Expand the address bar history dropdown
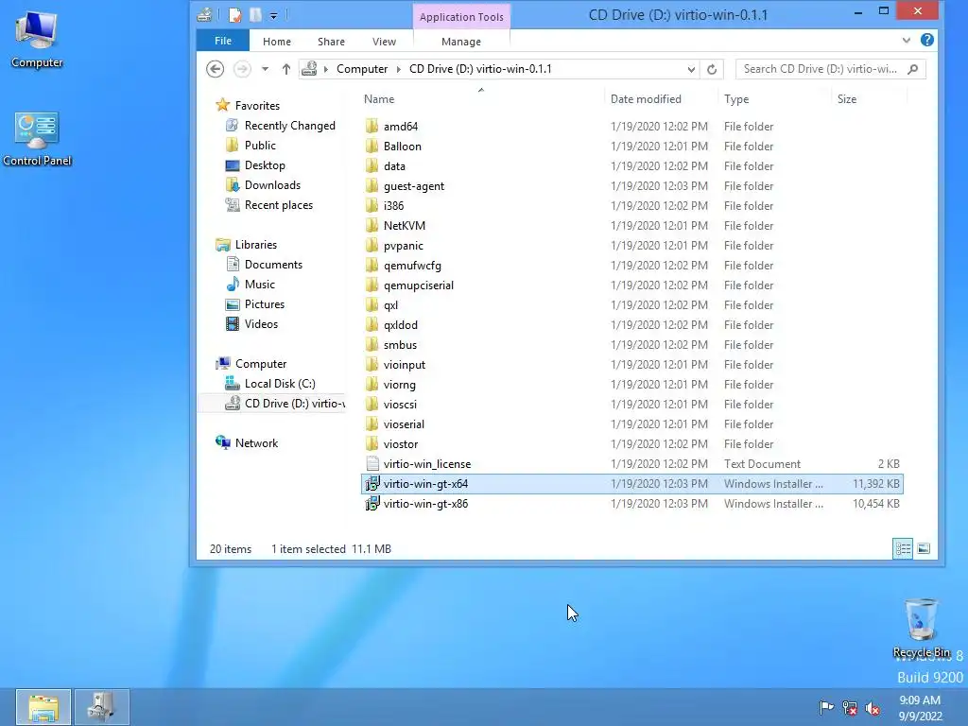 click(x=691, y=69)
